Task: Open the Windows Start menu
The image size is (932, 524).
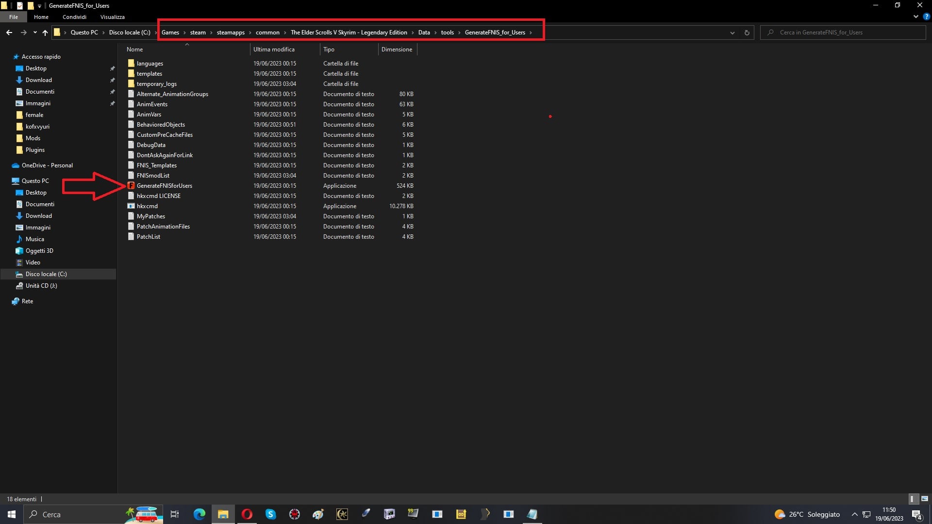Action: 12,514
